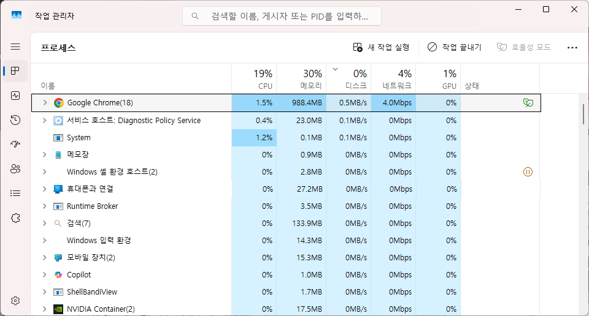Screen dimensions: 589x316
Task: Click the Diagnostic Policy Service gear icon
Action: coord(58,120)
